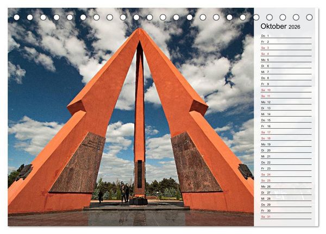The image size is (326, 234).
Task: Select the 'So 18' calendar row
Action: point(286,138)
